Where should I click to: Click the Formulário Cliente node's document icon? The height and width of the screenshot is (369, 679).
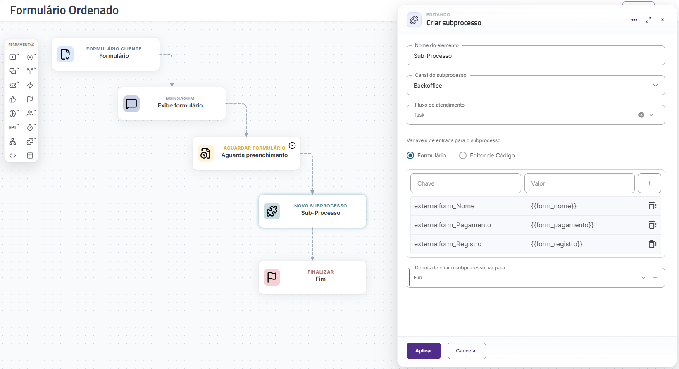[65, 54]
